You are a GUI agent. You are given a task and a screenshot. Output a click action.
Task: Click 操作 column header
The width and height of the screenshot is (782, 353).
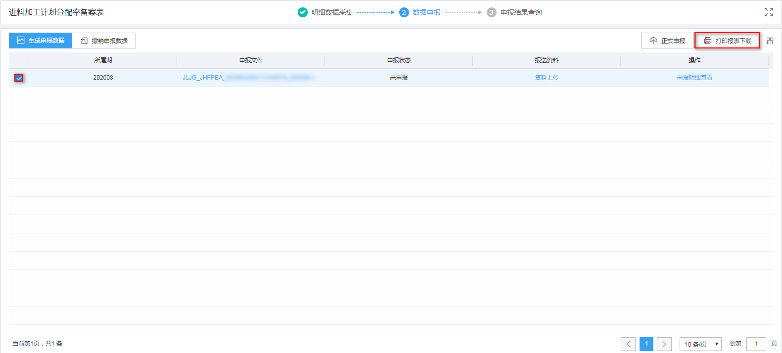click(x=694, y=60)
